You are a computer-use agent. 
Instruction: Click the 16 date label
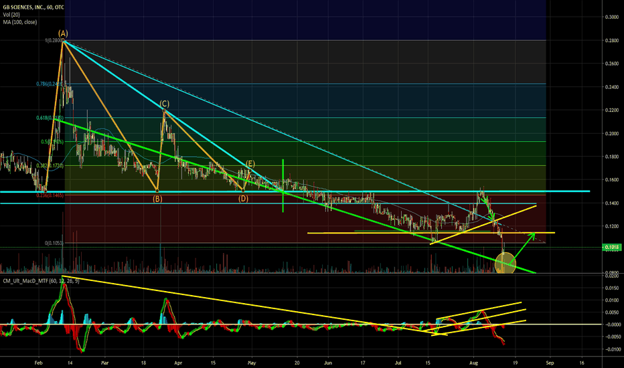581,363
